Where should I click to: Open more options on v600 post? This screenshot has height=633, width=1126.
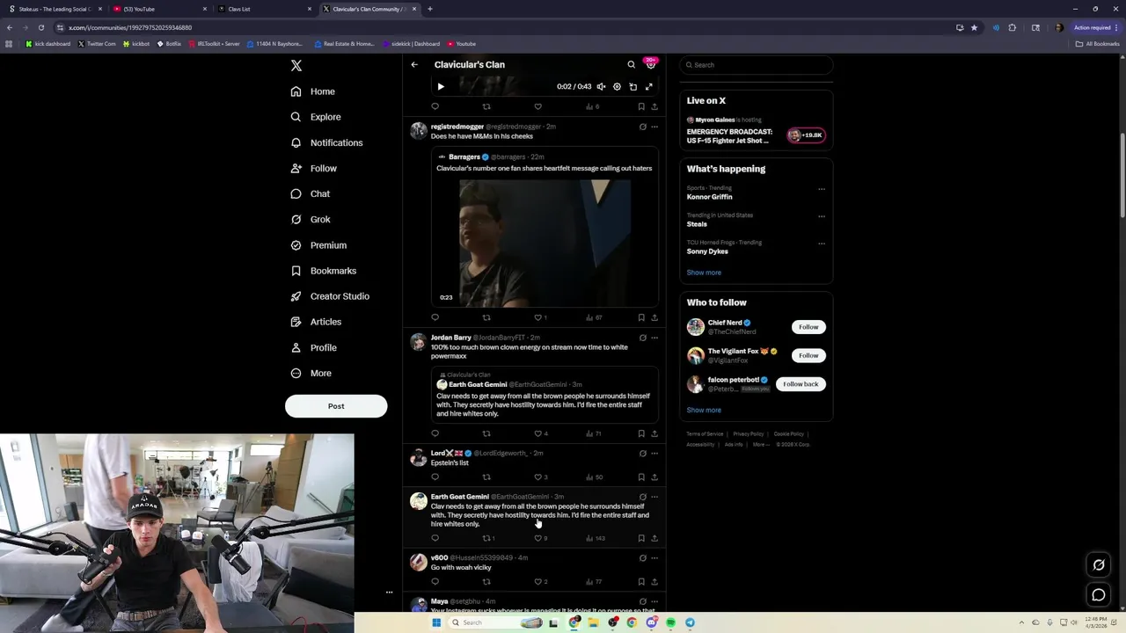[x=654, y=558]
